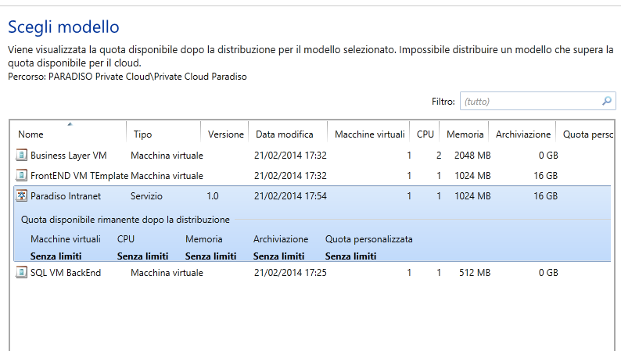Click the search magnifier icon in filter
The height and width of the screenshot is (351, 621).
pyautogui.click(x=607, y=102)
